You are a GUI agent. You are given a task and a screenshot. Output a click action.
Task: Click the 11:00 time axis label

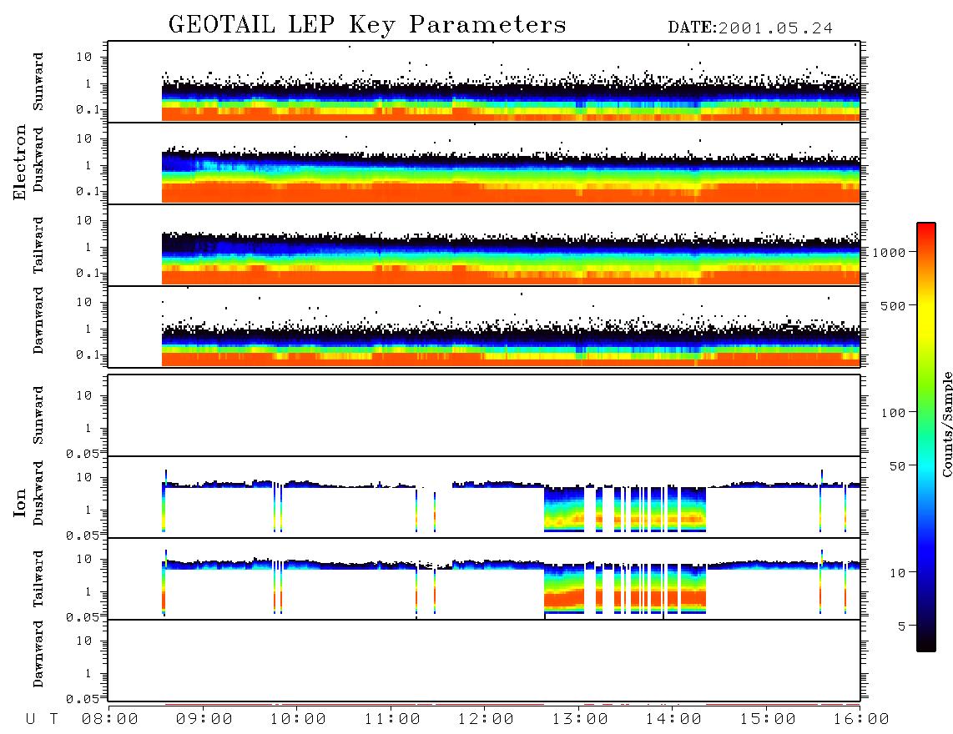pos(392,720)
